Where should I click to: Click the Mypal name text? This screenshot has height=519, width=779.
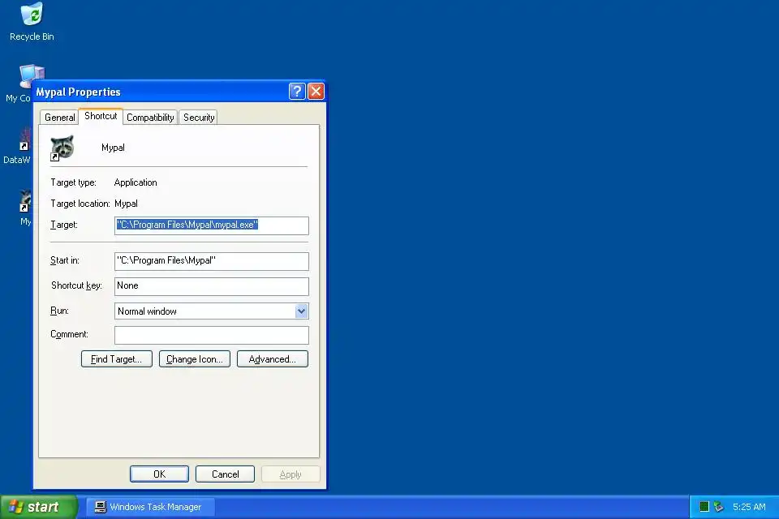[114, 148]
